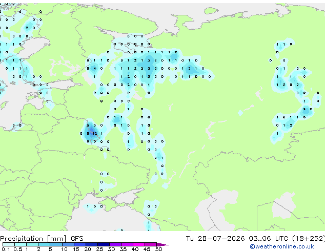Click the 30–35 mm purple legend swatch
This screenshot has width=325, height=251.
click(x=115, y=244)
